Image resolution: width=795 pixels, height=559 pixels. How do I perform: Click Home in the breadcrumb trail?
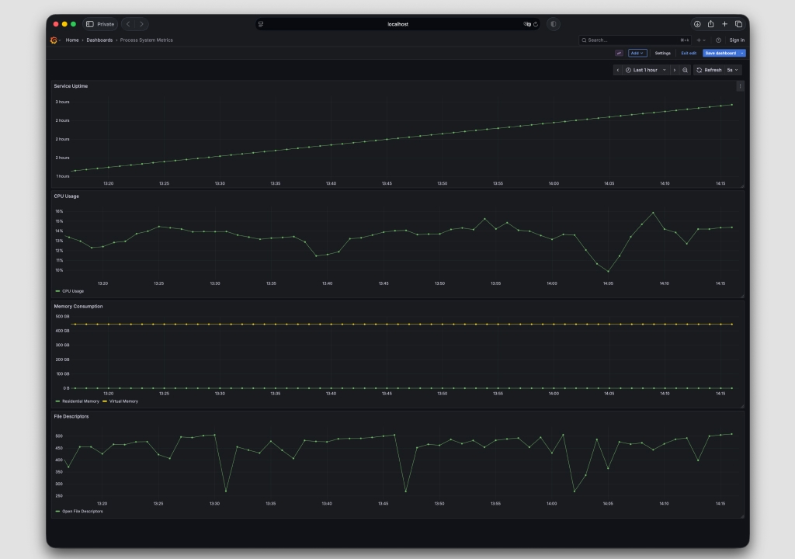71,40
